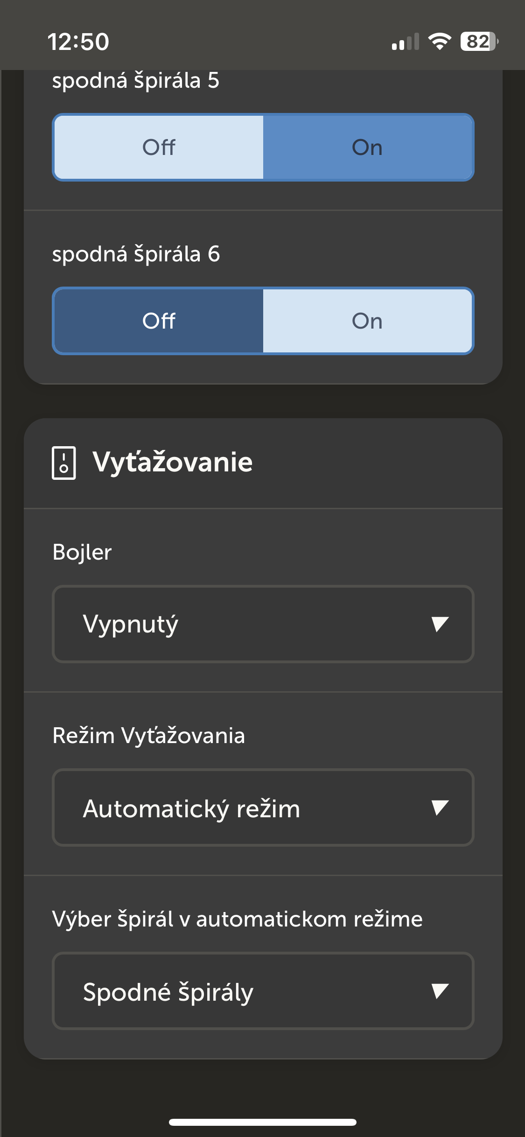Tap the Vyťažovanie section header
525x1137 pixels.
point(173,462)
